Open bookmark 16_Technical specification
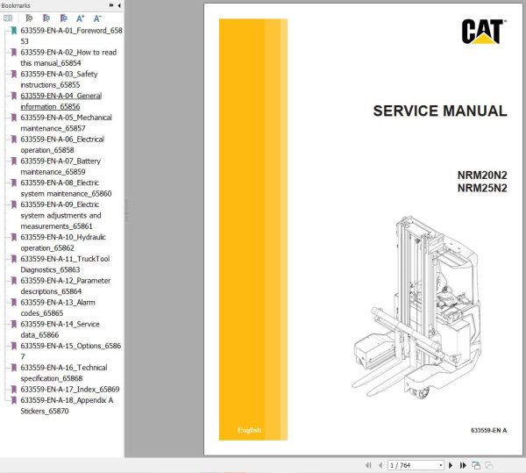The image size is (526, 473). [x=64, y=373]
